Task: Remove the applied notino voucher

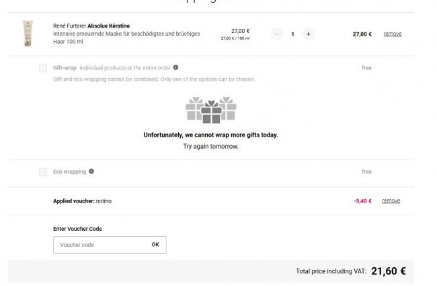Action: 391,201
